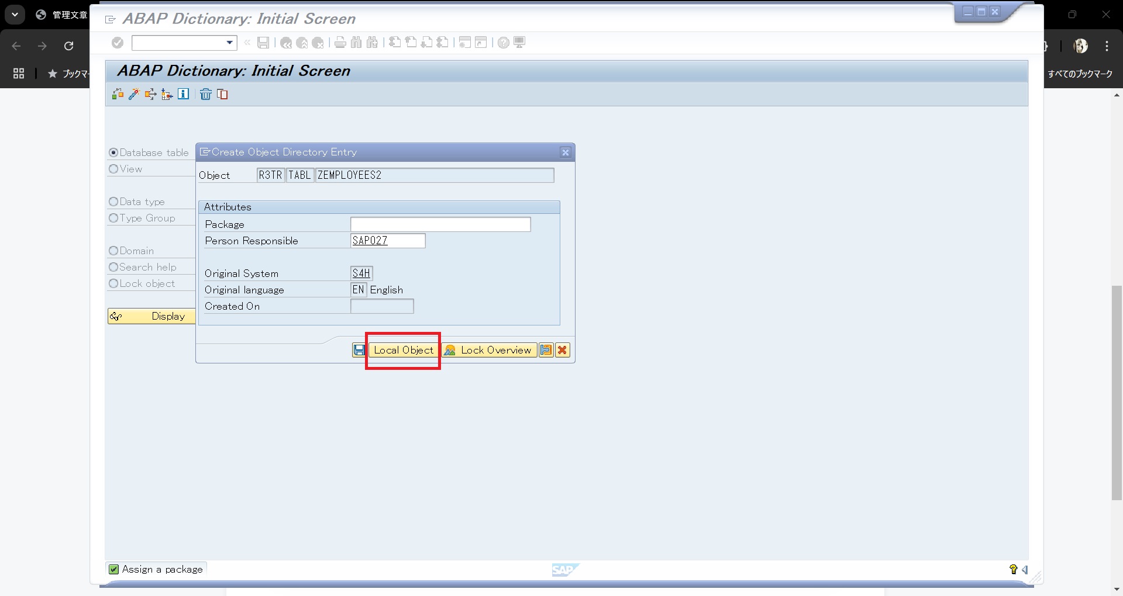1123x596 pixels.
Task: Click the Original language EN field
Action: point(359,290)
